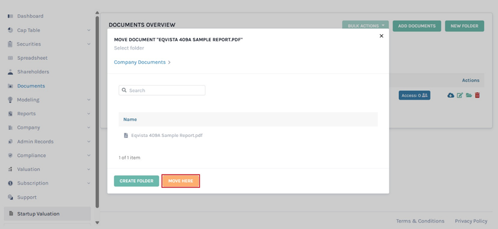Close the move document dialog

coord(381,36)
